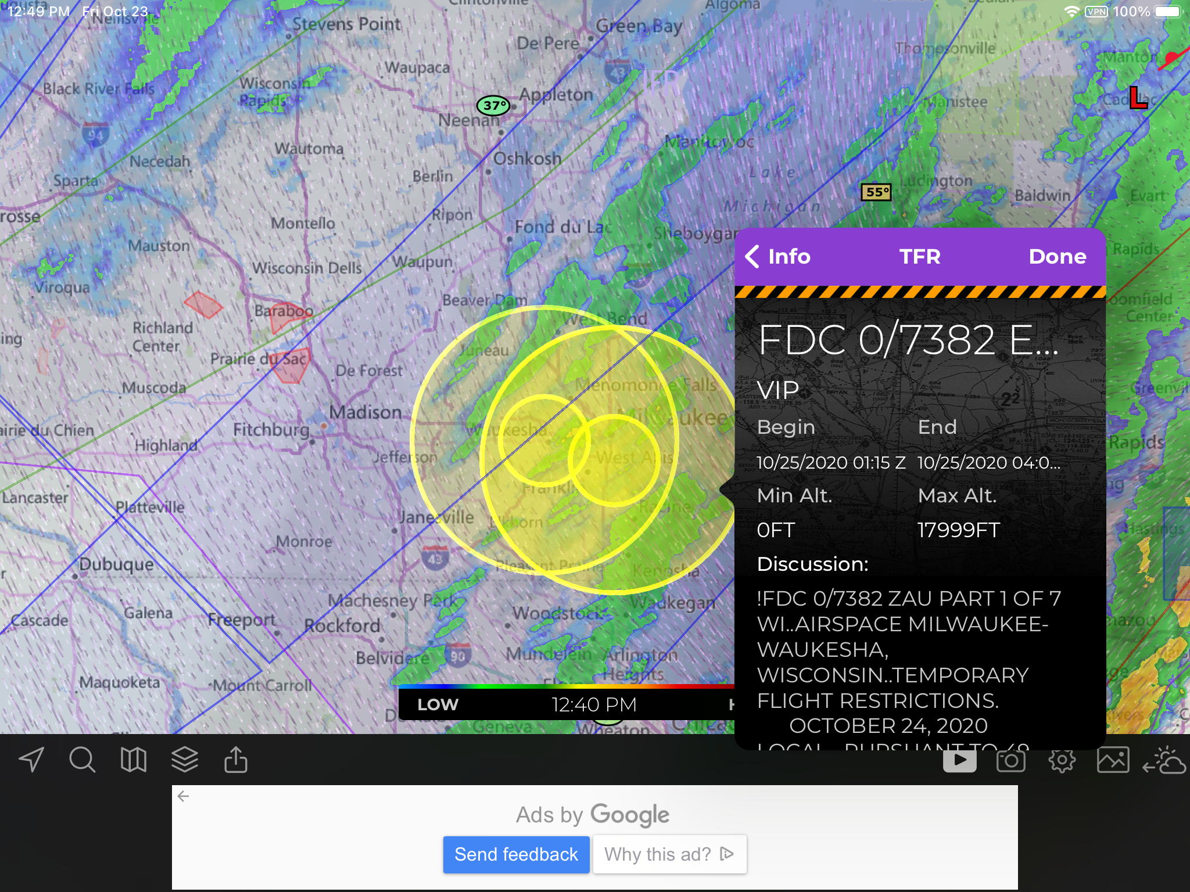Tap the Max Alt. value 17999FT
The width and height of the screenshot is (1190, 892).
tap(959, 530)
